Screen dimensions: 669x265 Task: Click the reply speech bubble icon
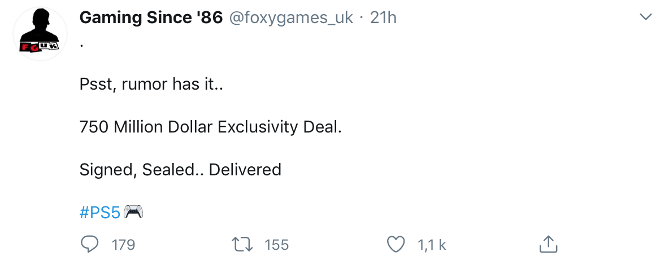pyautogui.click(x=91, y=244)
